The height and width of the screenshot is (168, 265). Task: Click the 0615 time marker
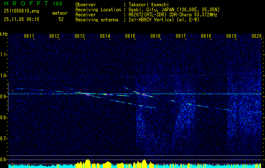(130, 36)
